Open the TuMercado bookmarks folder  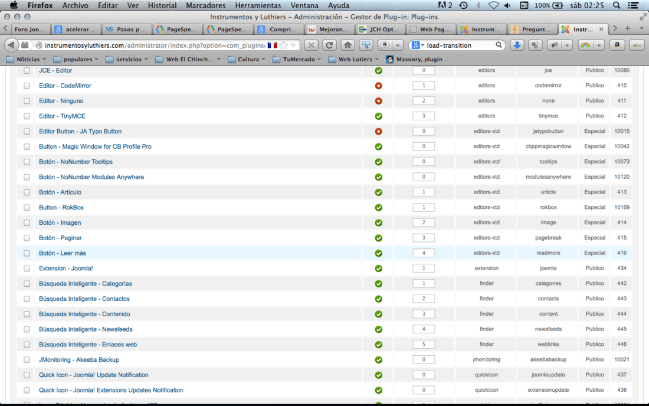(x=297, y=59)
